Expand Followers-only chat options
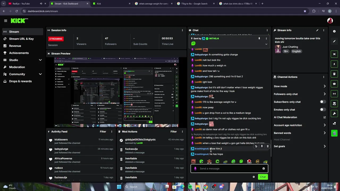 tap(324, 94)
